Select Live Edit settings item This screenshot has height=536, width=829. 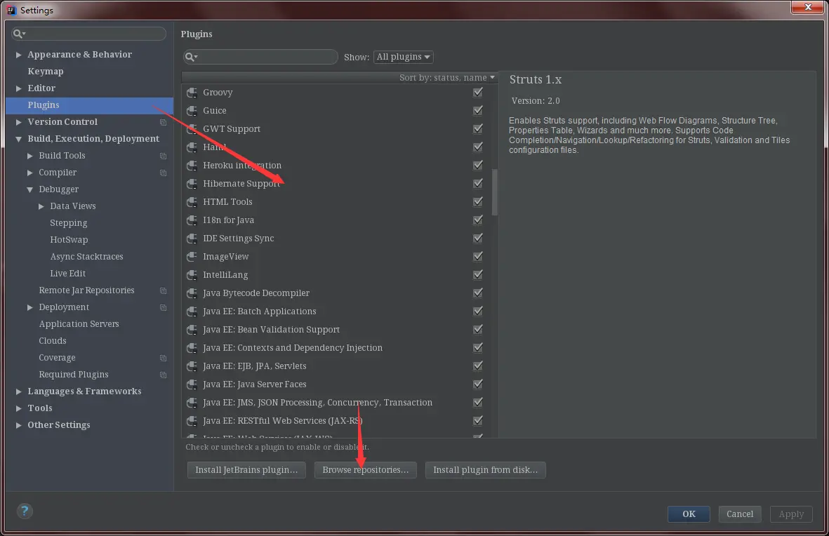coord(67,274)
